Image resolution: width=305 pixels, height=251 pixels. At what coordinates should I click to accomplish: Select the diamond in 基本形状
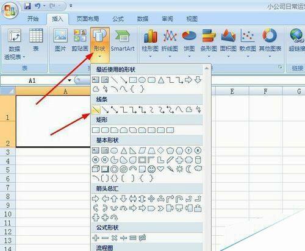161,150
